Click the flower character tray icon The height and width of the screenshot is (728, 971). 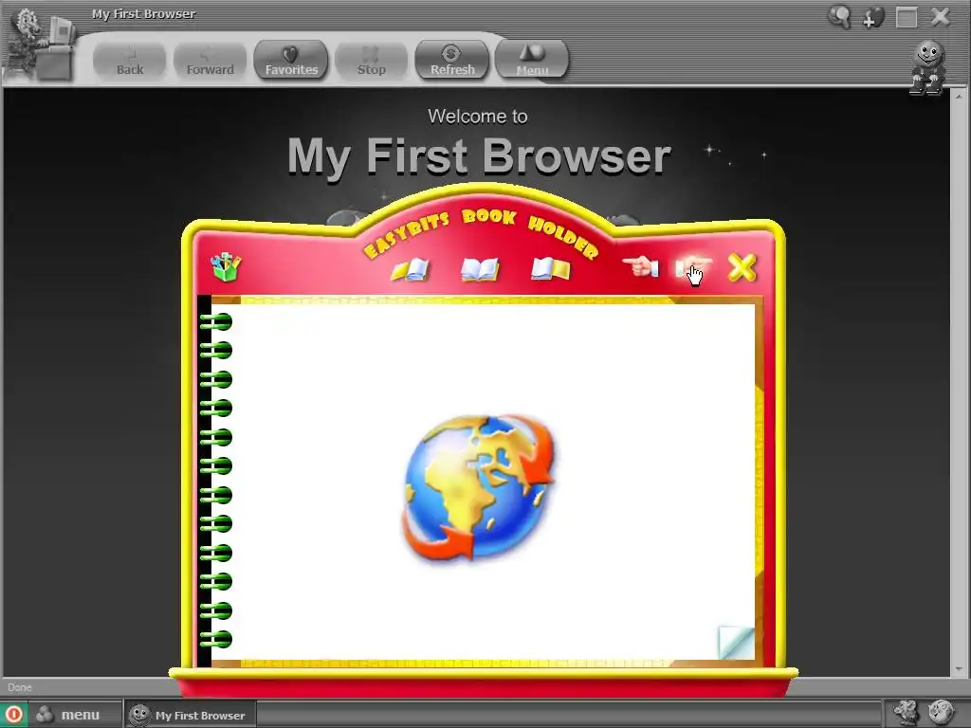[x=906, y=713]
